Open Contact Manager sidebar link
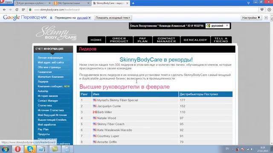The width and height of the screenshot is (273, 153). (48, 101)
